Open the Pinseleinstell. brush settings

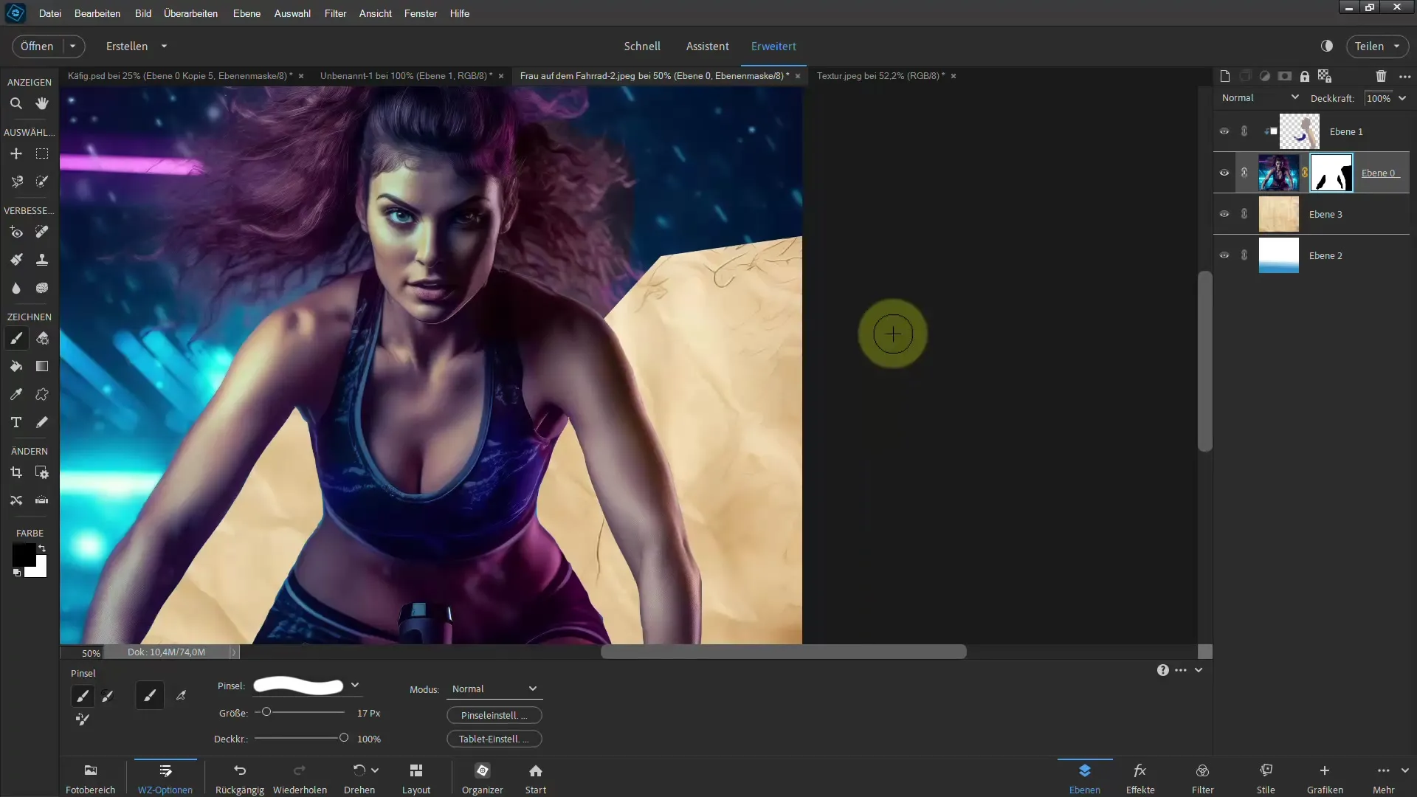494,715
